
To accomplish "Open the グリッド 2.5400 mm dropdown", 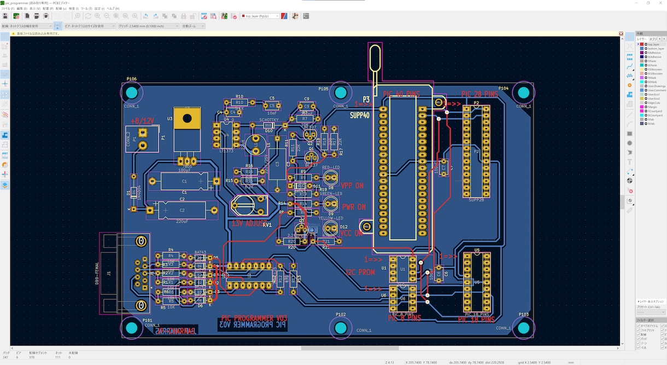I will (x=149, y=26).
